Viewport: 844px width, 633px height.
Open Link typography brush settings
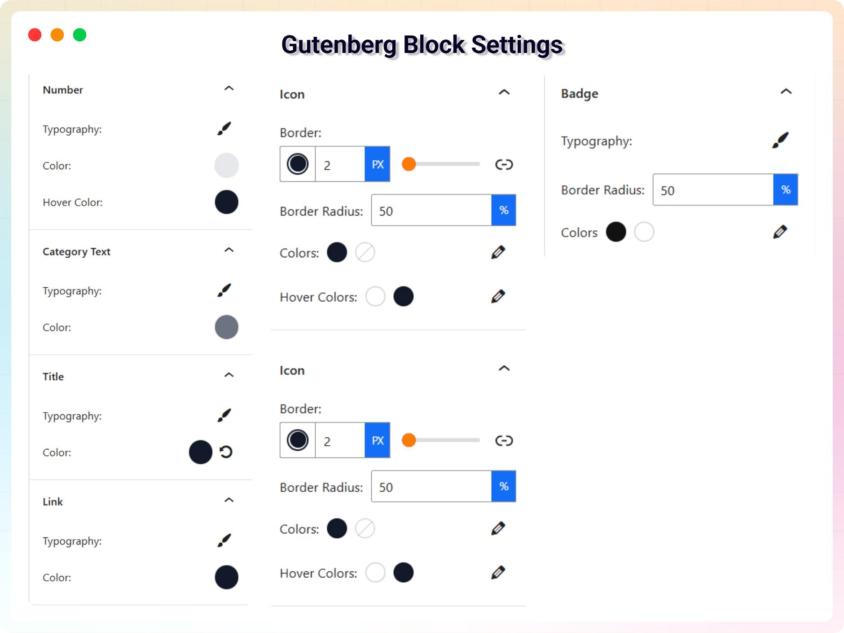(224, 541)
